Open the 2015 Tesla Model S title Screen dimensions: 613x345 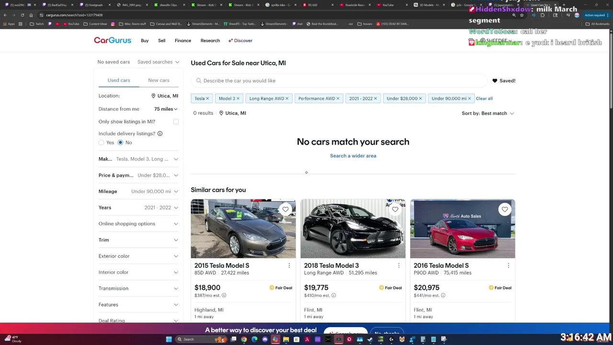(222, 265)
